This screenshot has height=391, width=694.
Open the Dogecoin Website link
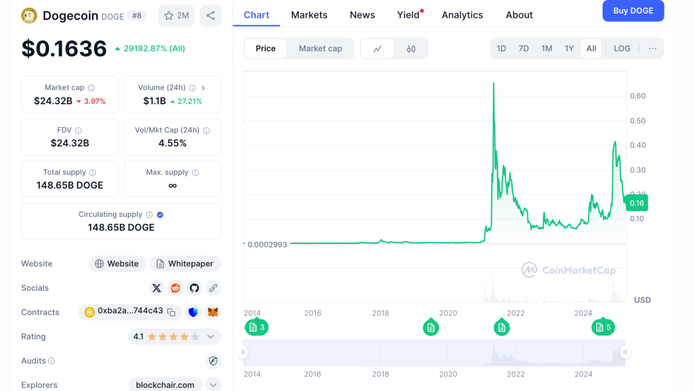(118, 264)
